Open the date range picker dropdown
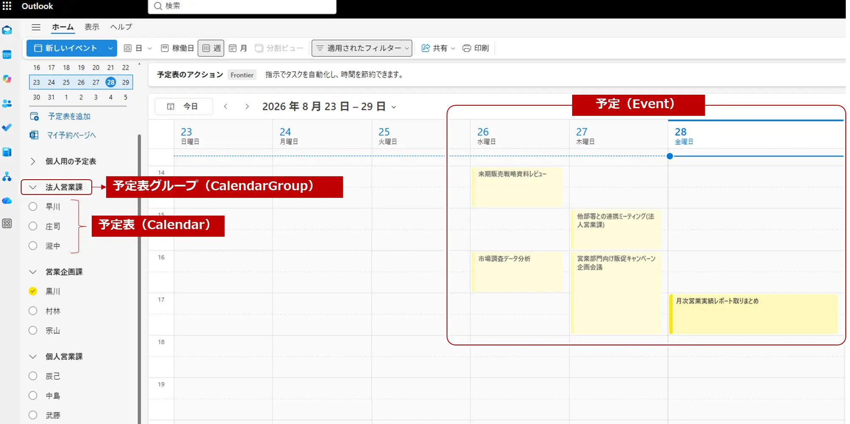 click(394, 107)
